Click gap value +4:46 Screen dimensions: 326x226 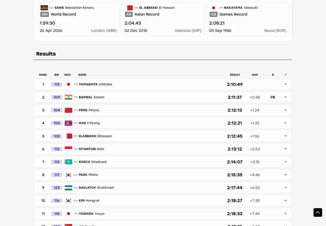tap(255, 175)
